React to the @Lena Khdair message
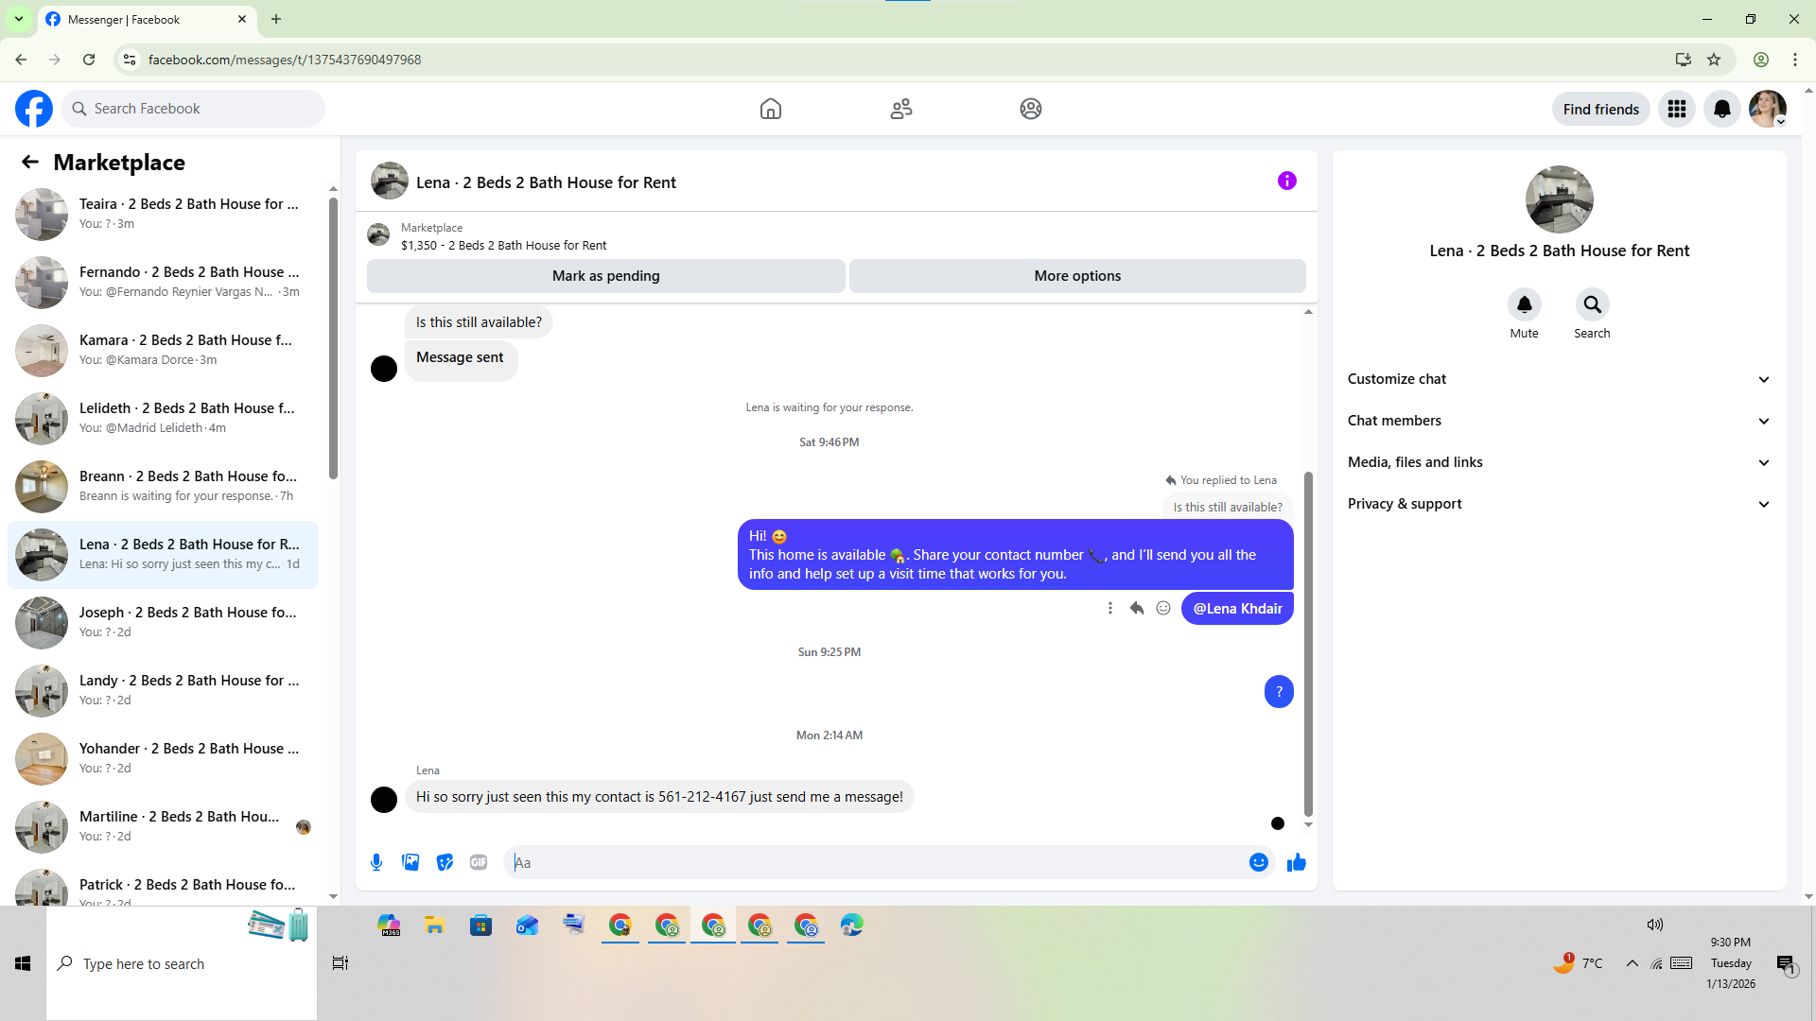 [1163, 609]
